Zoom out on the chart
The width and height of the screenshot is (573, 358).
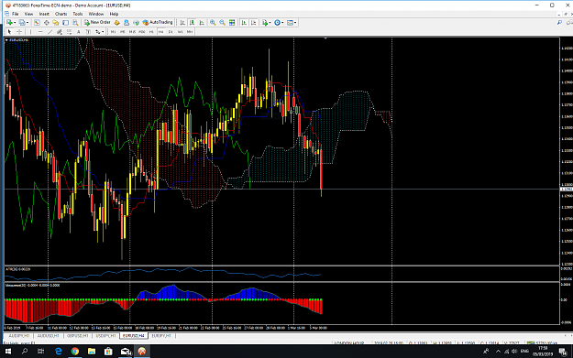click(222, 23)
